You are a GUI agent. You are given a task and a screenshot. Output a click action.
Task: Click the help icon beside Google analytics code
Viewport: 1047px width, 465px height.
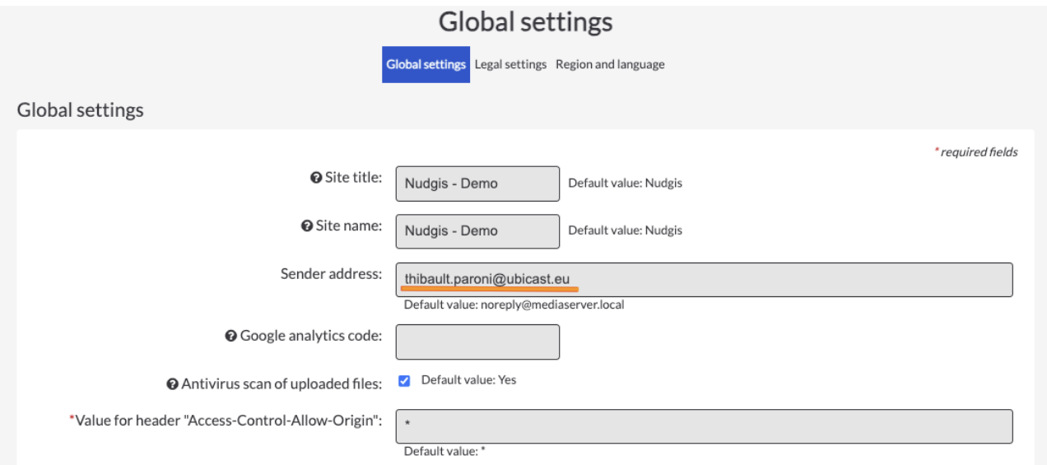coord(230,337)
